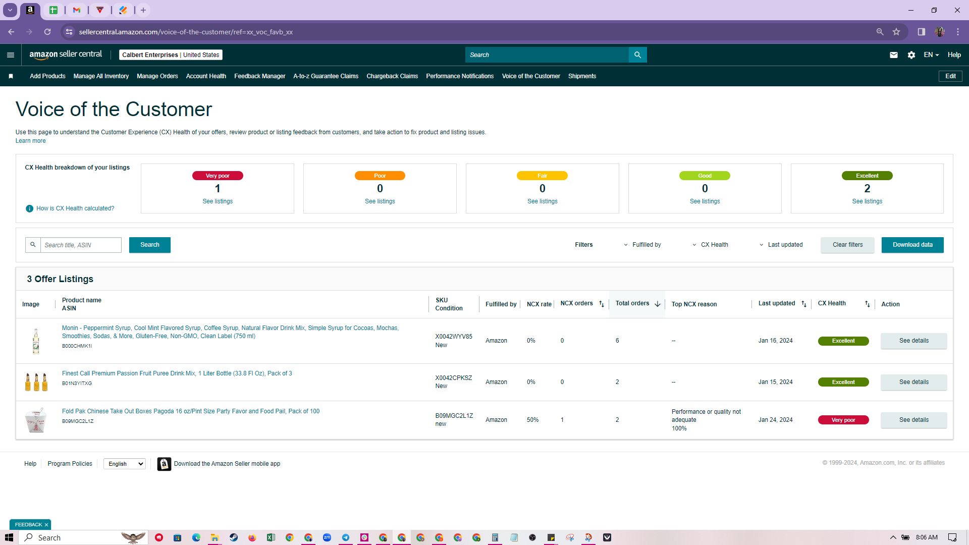Click the Download data button
This screenshot has width=969, height=545.
point(912,245)
